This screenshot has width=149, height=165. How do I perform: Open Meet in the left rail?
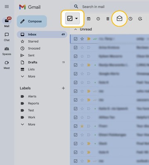[7, 65]
